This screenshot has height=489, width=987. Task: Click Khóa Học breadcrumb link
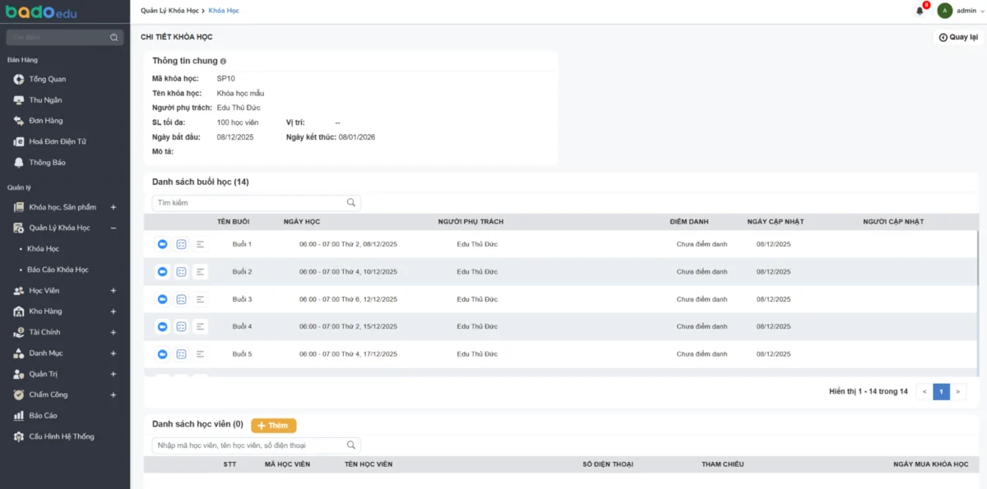click(x=225, y=11)
